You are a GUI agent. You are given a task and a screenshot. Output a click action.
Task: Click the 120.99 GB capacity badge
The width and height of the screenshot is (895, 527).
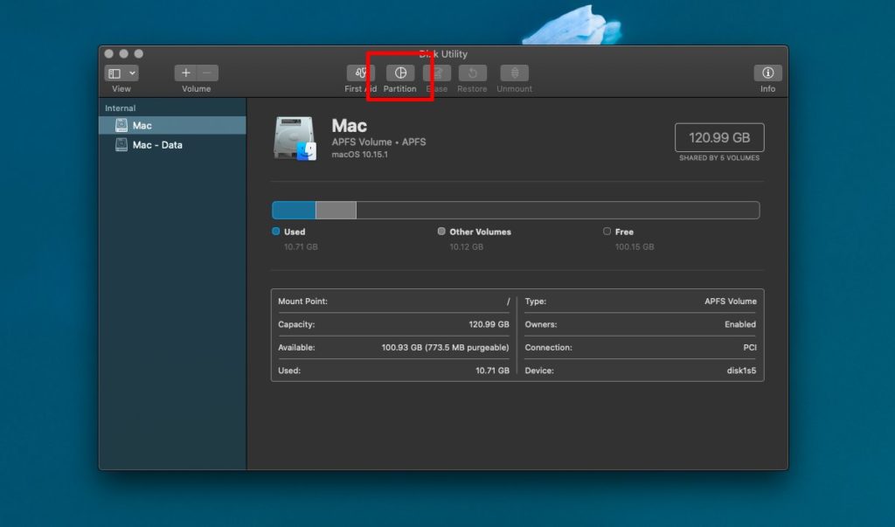[718, 136]
